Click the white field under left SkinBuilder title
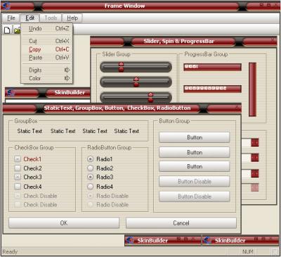Screen dimensions: 281x257 coord(48,101)
